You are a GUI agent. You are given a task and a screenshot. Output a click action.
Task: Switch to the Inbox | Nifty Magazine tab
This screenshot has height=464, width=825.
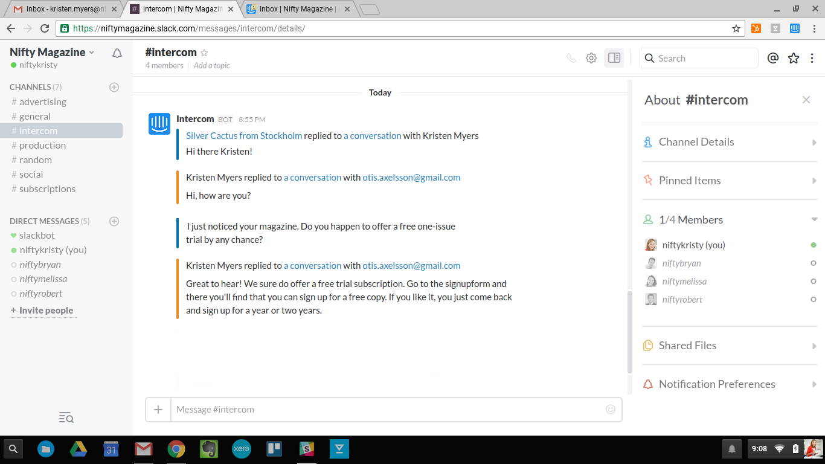tap(298, 9)
